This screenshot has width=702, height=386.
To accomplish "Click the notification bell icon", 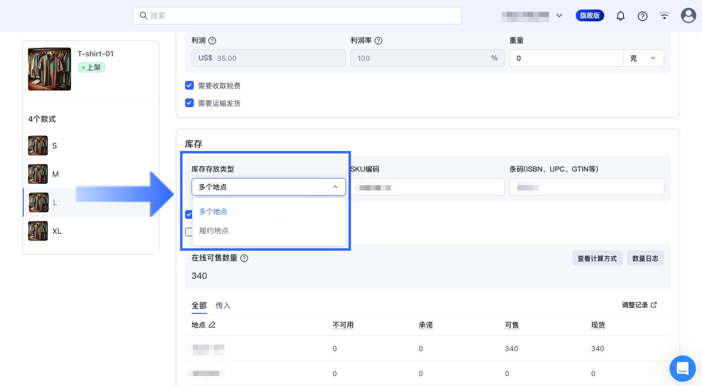I will (620, 16).
